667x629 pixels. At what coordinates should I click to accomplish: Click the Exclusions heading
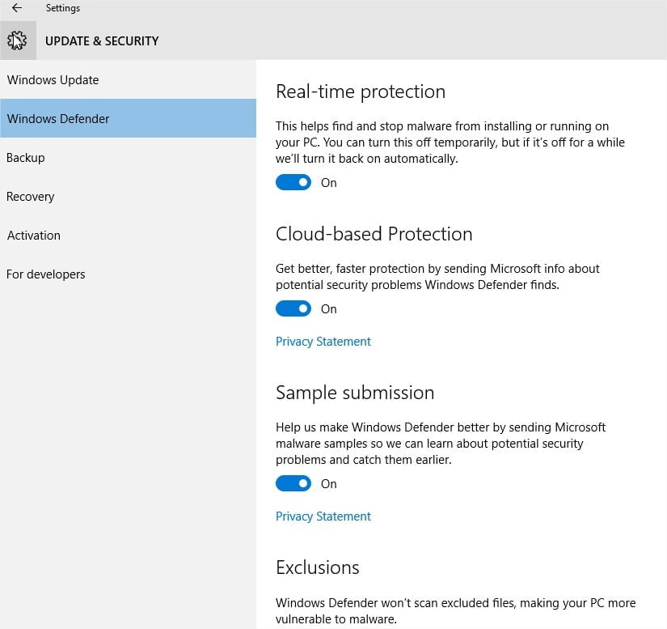tap(318, 567)
